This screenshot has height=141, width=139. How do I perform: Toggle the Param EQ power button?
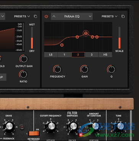(46, 16)
